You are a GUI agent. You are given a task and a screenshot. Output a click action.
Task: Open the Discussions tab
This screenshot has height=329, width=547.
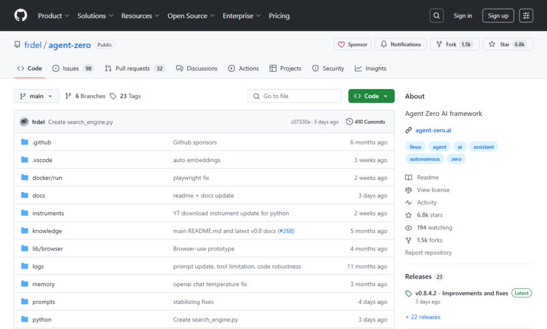click(196, 69)
